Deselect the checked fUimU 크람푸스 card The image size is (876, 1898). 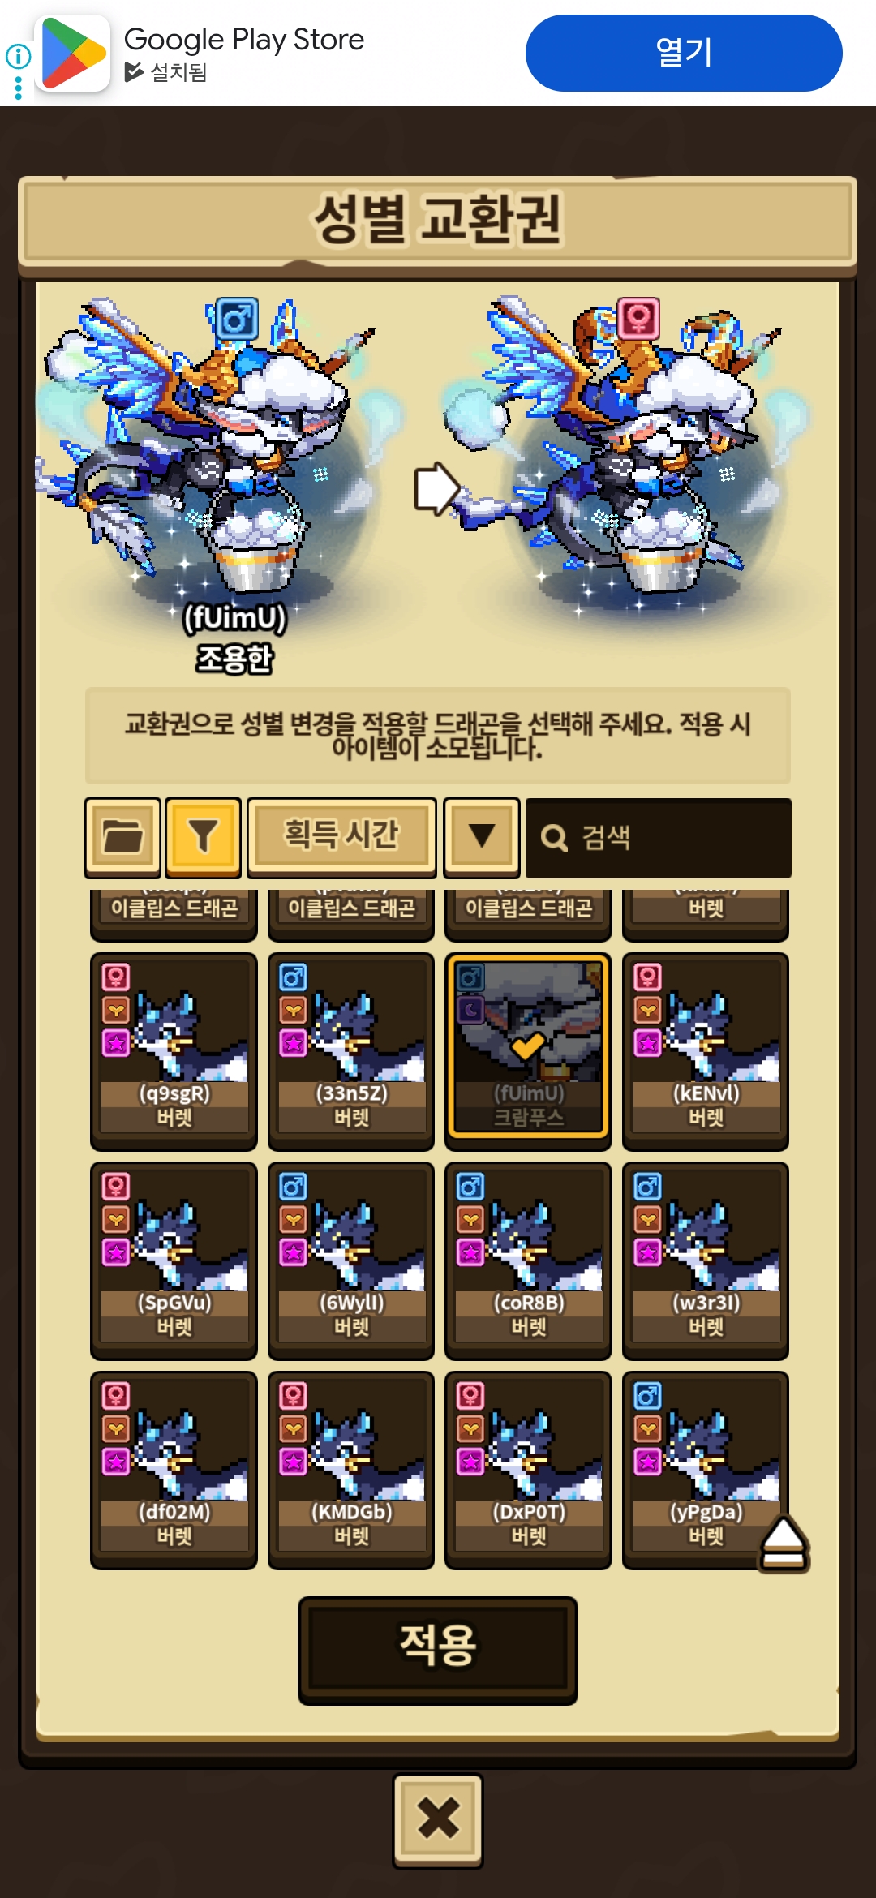(528, 1046)
